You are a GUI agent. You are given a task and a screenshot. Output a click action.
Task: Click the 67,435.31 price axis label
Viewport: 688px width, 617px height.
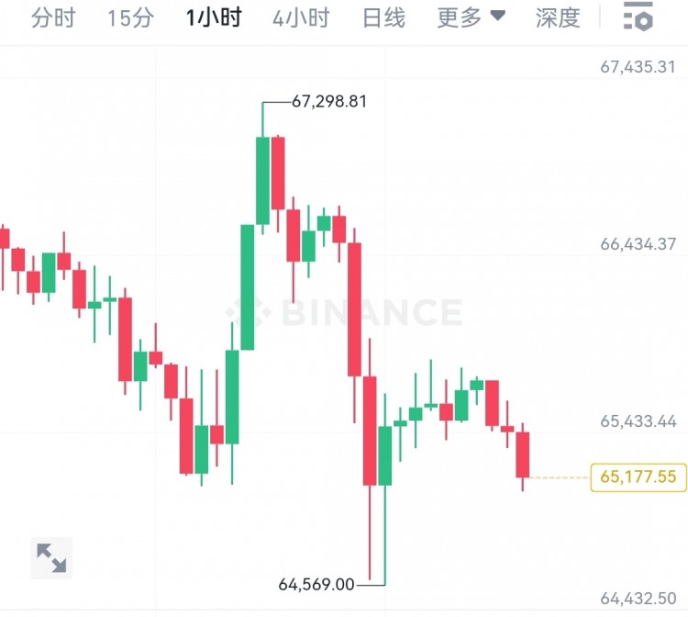point(638,66)
